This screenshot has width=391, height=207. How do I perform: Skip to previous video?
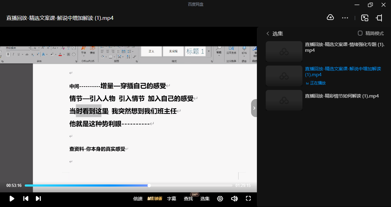[x=26, y=199]
